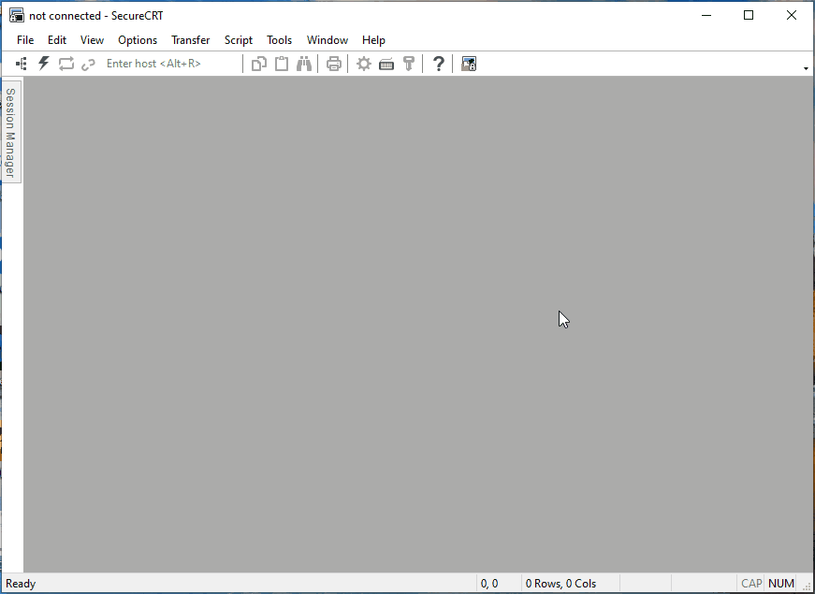Open the View menu
This screenshot has width=815, height=594.
pyautogui.click(x=92, y=40)
